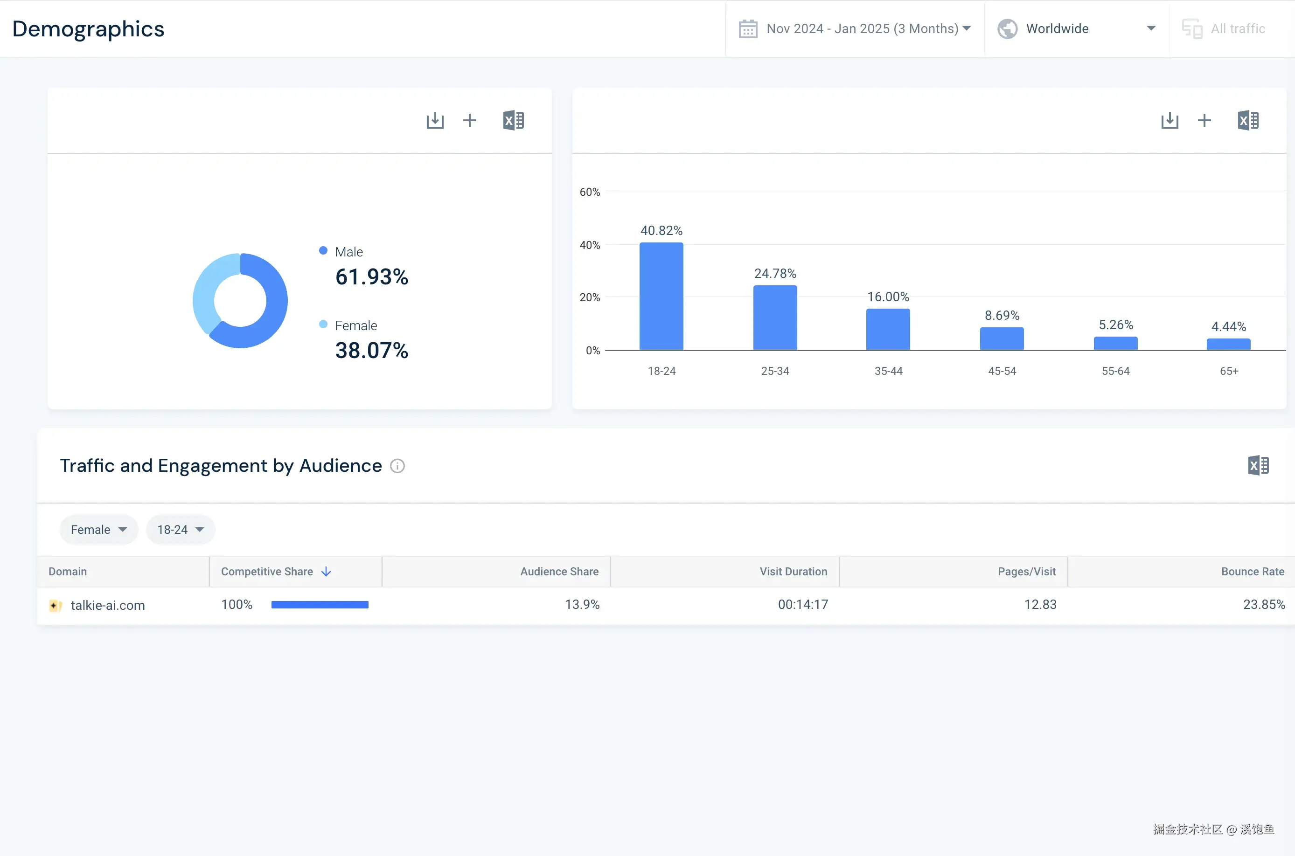Viewport: 1295px width, 856px height.
Task: Click the Female legend color dot
Action: point(323,324)
